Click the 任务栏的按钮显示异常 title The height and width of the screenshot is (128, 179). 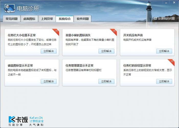point(137,66)
